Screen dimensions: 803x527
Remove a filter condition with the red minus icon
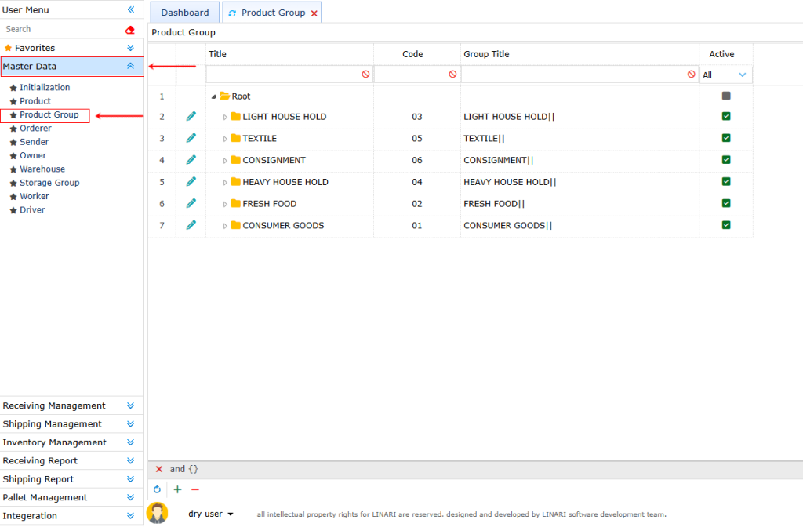(x=195, y=489)
